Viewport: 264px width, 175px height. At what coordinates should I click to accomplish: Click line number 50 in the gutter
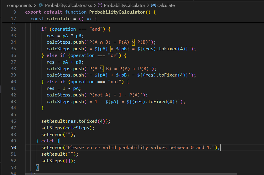click(x=14, y=148)
